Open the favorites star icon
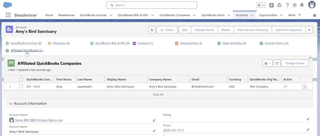 [259, 5]
